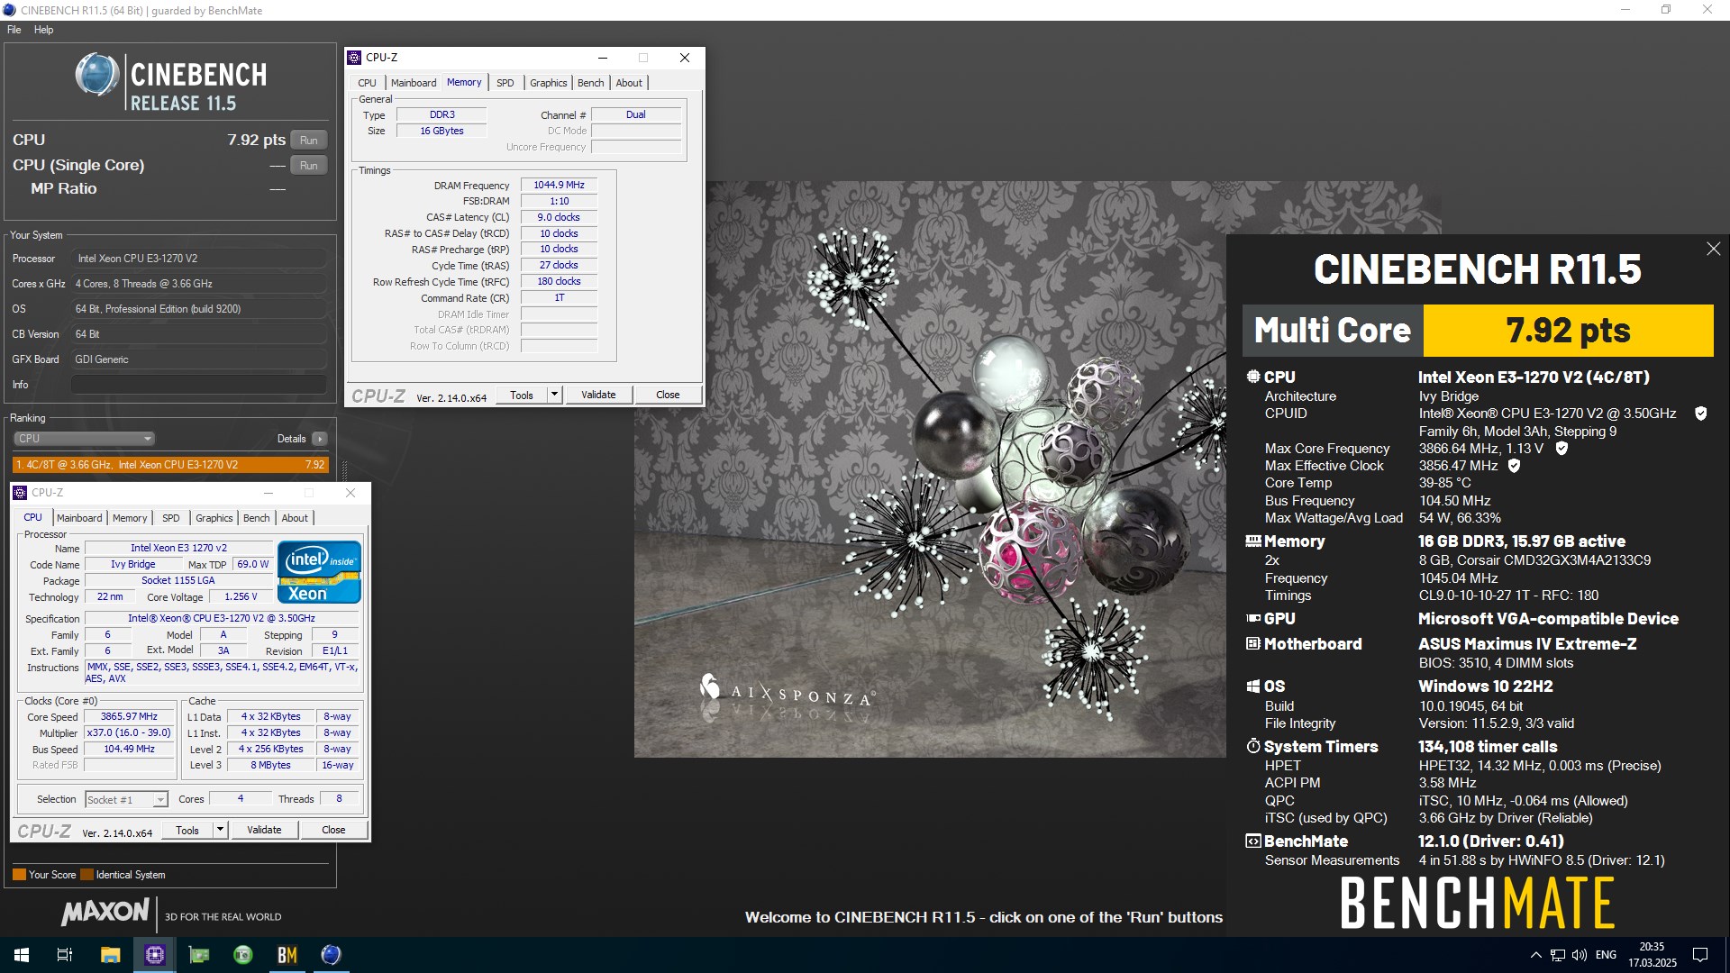Select the 4C/8T ranking result row

(170, 465)
